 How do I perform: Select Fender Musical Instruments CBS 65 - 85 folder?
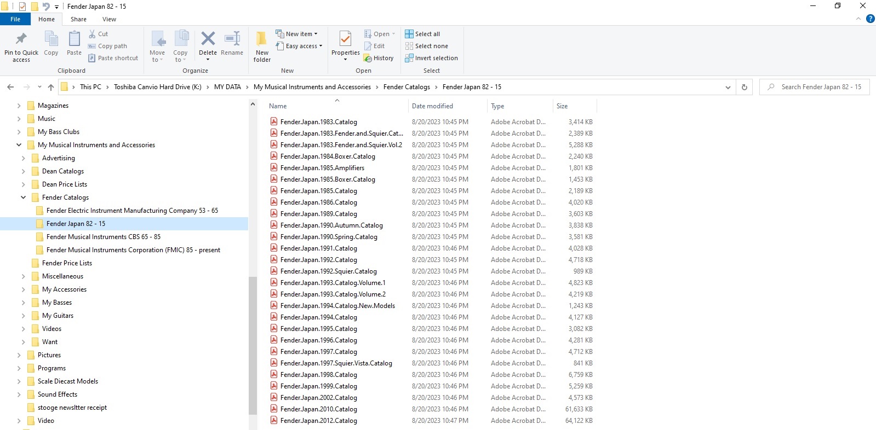(x=104, y=237)
